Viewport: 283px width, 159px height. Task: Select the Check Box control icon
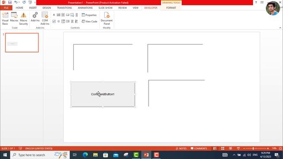point(54,21)
